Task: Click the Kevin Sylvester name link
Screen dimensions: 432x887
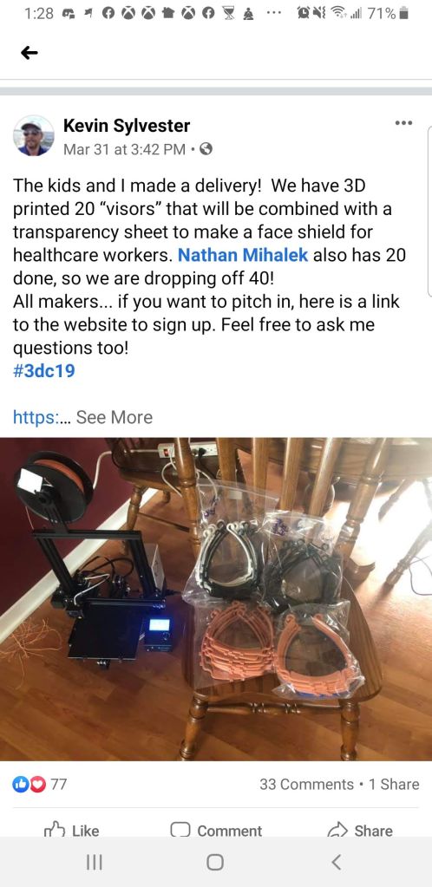Action: click(127, 126)
